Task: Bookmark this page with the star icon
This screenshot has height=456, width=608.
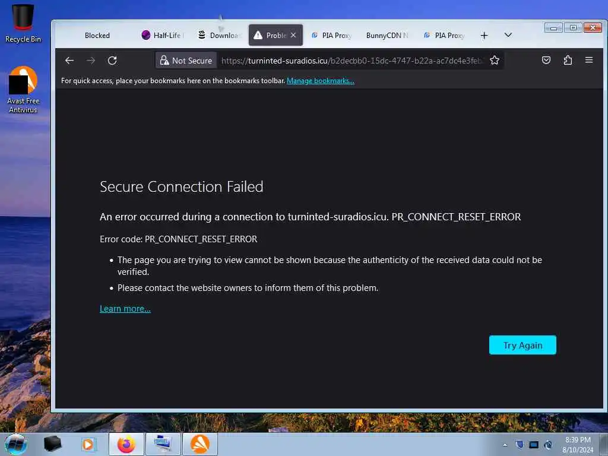Action: (495, 61)
